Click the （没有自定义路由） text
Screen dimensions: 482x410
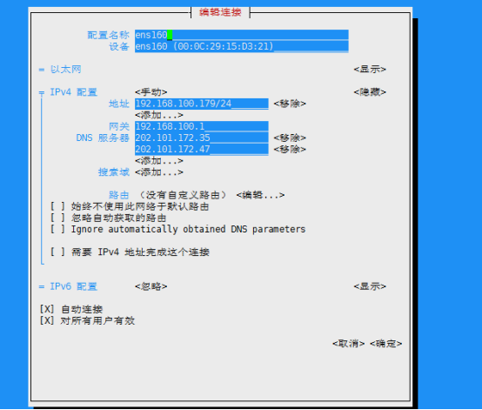click(183, 195)
